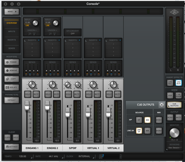The height and width of the screenshot is (162, 185).
Task: Mute the monitor output
Action: [179, 117]
